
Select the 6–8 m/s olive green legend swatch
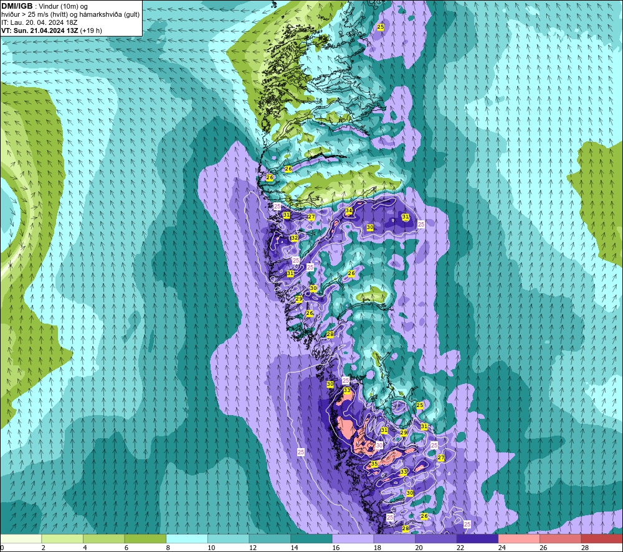(145, 539)
